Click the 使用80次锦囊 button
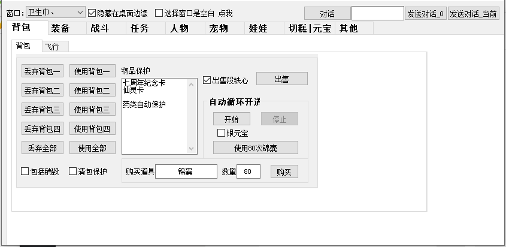Screen dimensions: 506x247 tap(255, 148)
